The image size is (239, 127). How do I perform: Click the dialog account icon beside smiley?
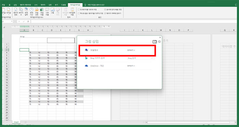(155, 42)
